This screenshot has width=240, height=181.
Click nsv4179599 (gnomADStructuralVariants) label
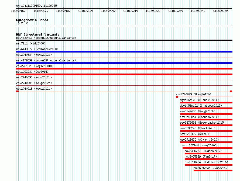click(x=46, y=60)
